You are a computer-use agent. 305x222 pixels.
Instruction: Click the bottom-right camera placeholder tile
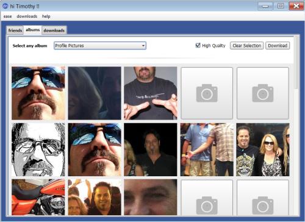(x=263, y=198)
